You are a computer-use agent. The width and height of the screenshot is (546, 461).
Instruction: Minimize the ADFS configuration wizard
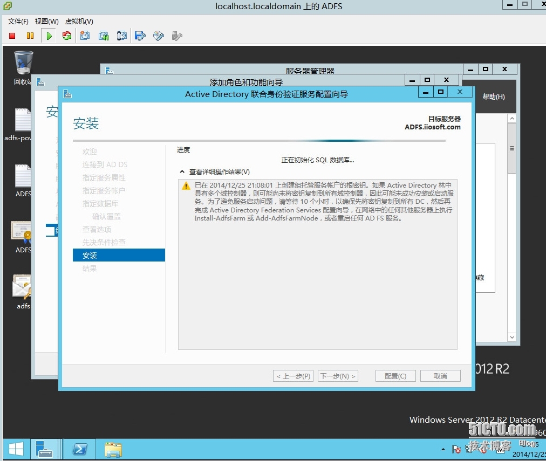pos(426,92)
